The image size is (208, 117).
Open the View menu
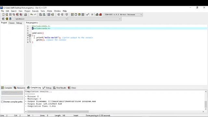point(20,11)
